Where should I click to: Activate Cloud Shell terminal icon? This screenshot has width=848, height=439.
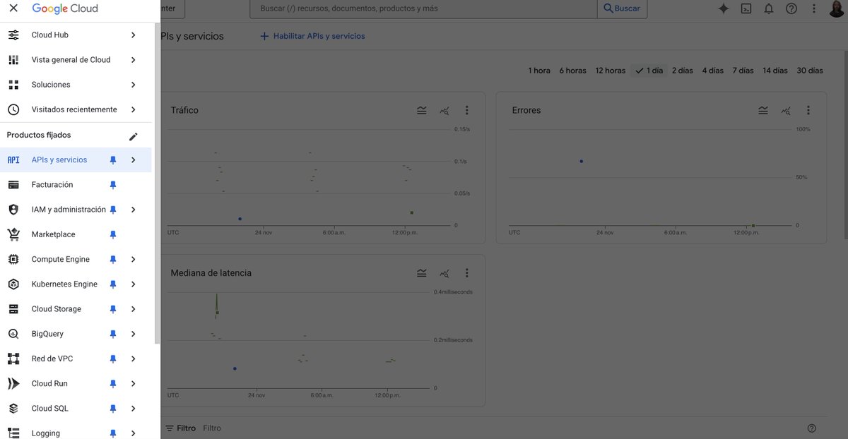point(746,8)
